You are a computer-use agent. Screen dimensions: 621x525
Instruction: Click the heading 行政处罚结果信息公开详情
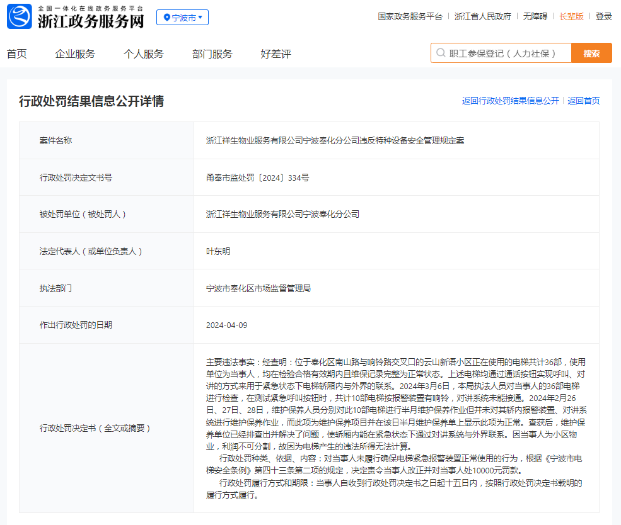pyautogui.click(x=91, y=101)
